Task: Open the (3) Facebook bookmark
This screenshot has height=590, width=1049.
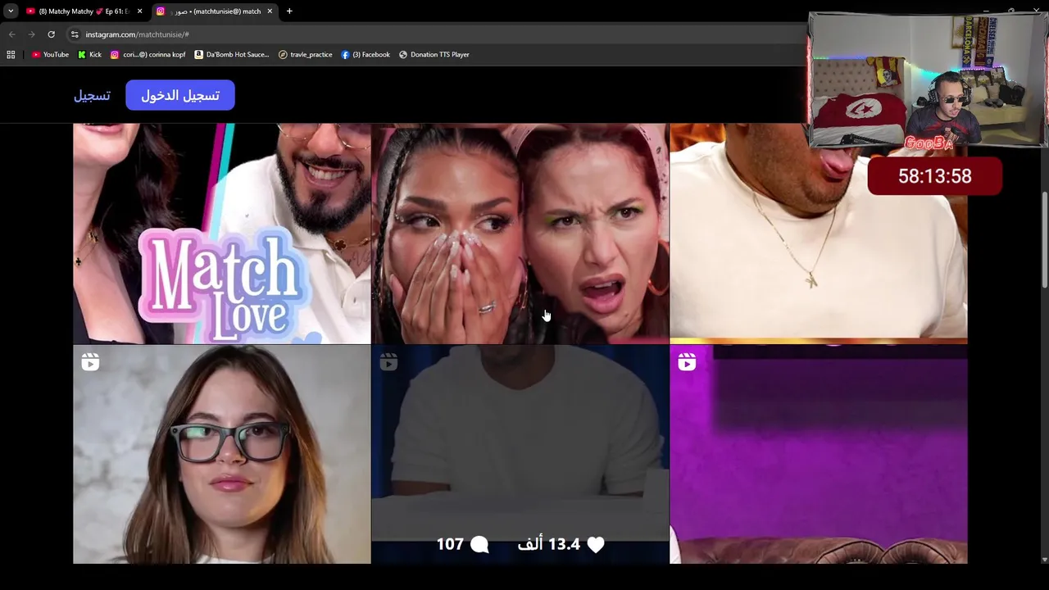Action: 366,55
